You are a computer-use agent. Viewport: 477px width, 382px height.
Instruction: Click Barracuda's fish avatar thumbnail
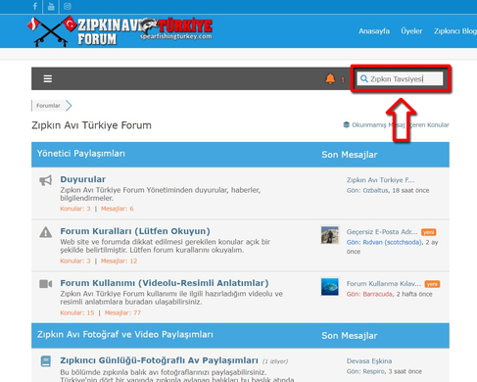point(330,287)
